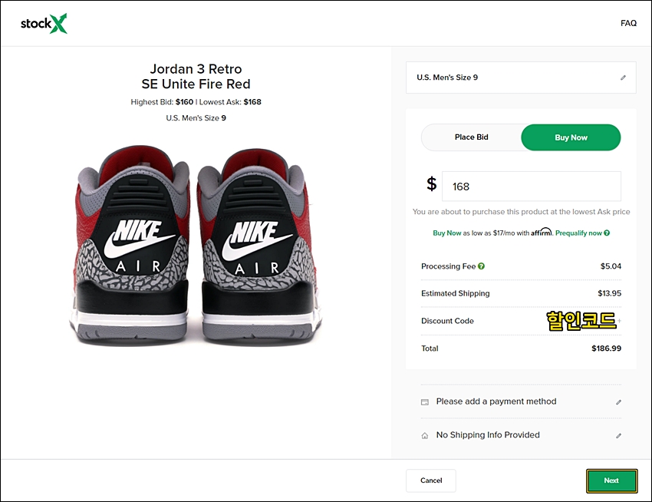Click the price input showing 168
This screenshot has height=502, width=652.
(x=532, y=186)
